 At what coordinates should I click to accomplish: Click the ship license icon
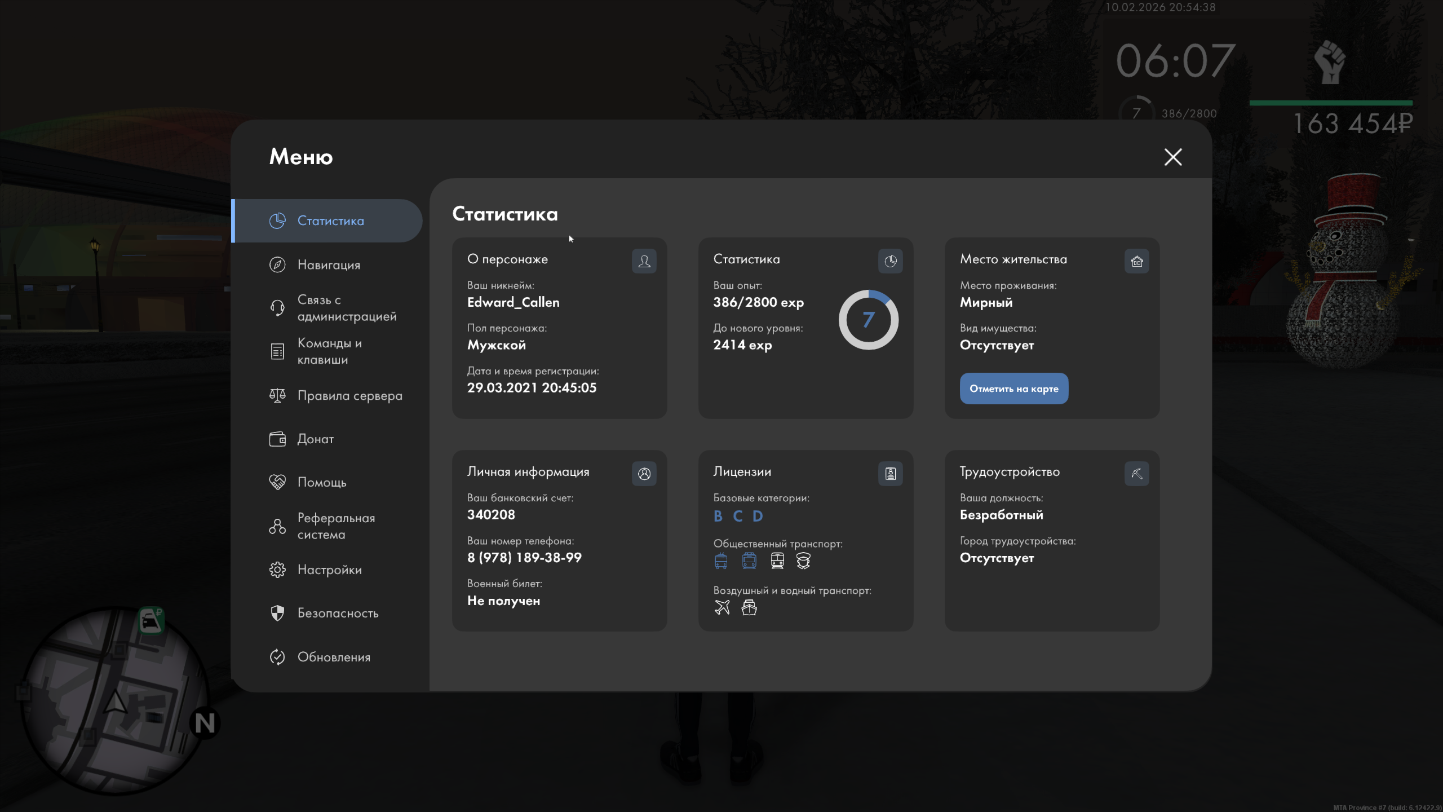[x=749, y=607]
